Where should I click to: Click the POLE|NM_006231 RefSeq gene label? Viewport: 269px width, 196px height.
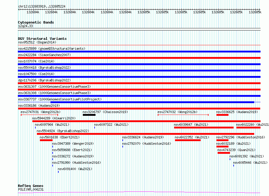(31, 189)
